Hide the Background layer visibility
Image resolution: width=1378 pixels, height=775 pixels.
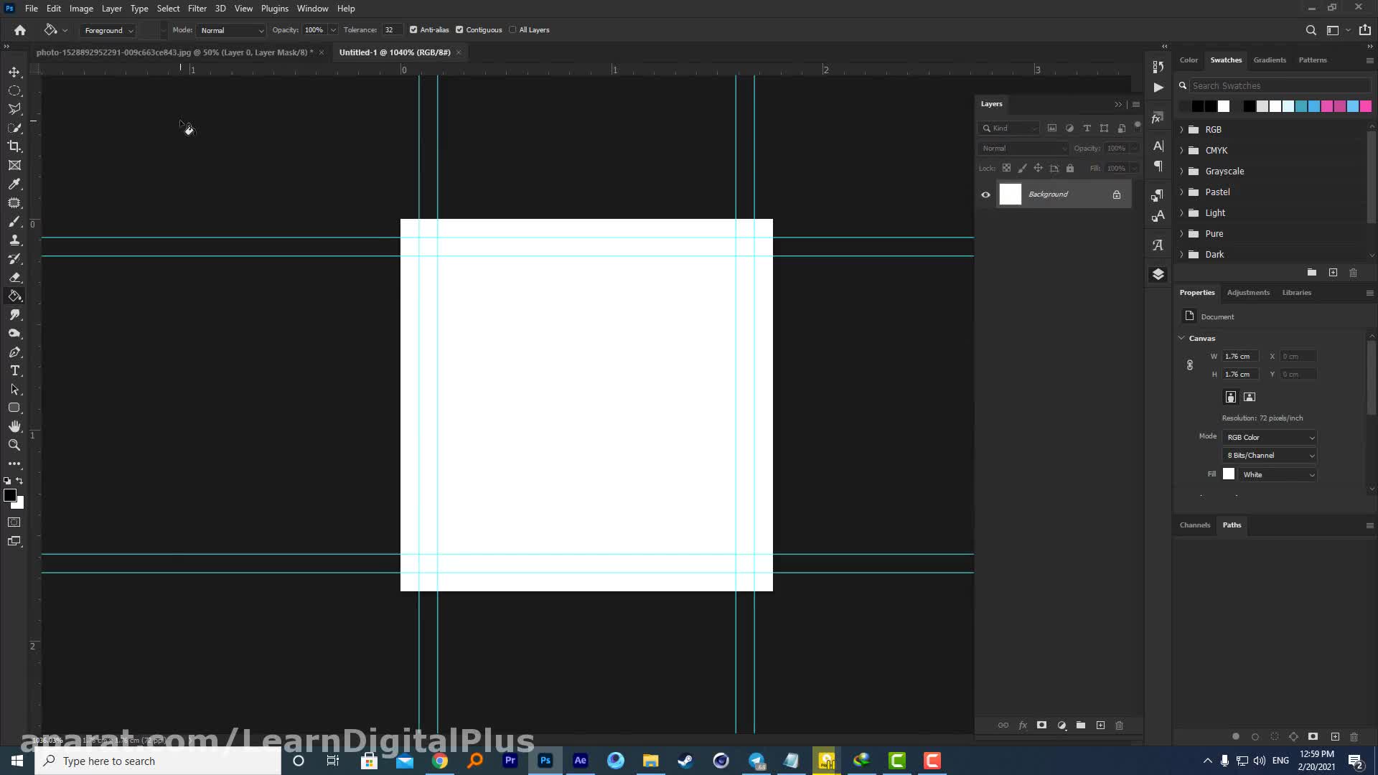coord(985,194)
